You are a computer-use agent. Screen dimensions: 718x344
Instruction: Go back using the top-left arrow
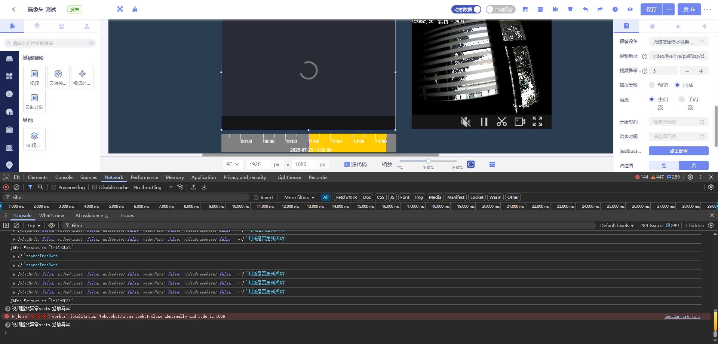(14, 9)
